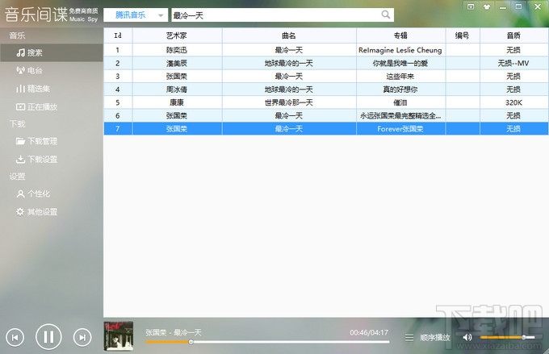This screenshot has height=354, width=549.
Task: Open 下载管理 download manager
Action: tap(36, 141)
